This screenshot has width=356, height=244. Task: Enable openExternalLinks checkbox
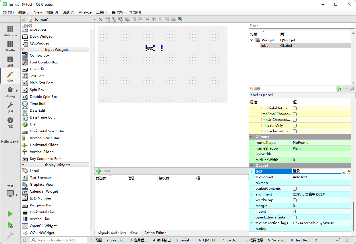[x=295, y=217]
